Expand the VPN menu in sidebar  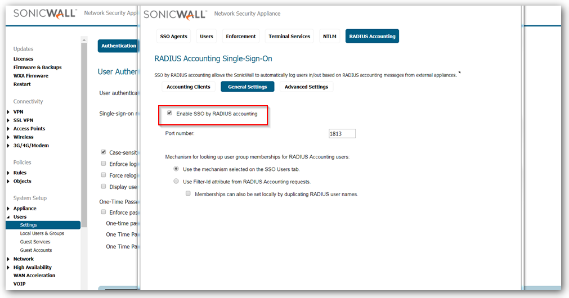coord(8,112)
